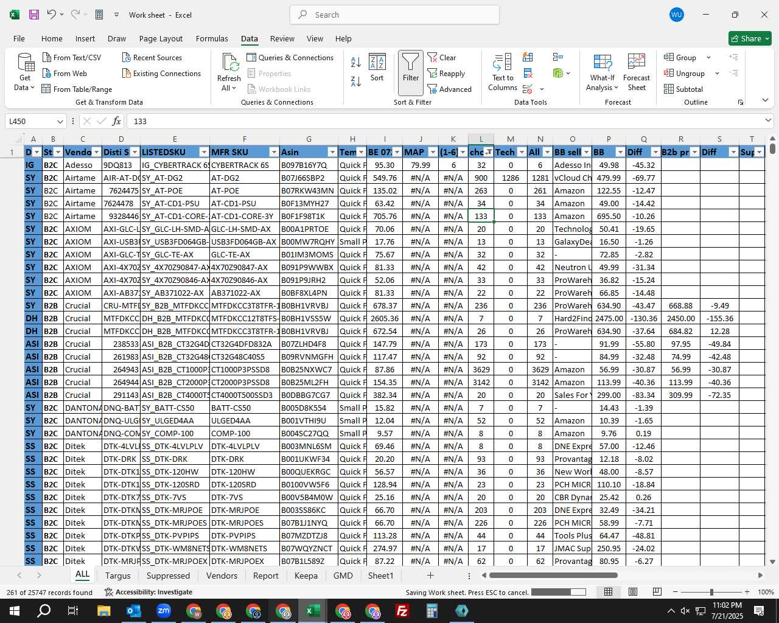The width and height of the screenshot is (779, 623).
Task: Open Existing Connections
Action: pos(161,73)
